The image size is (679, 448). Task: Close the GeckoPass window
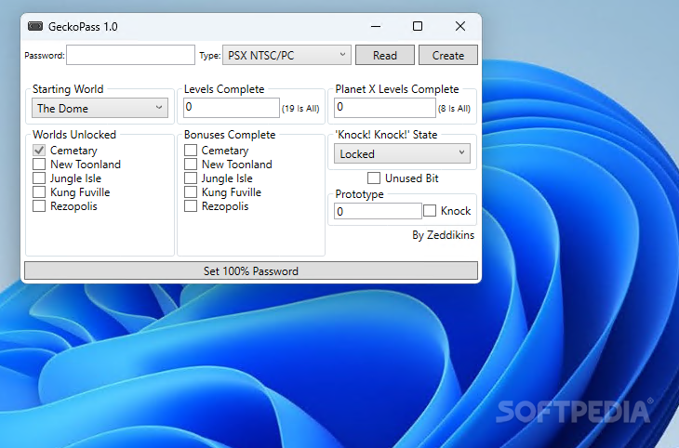click(460, 26)
